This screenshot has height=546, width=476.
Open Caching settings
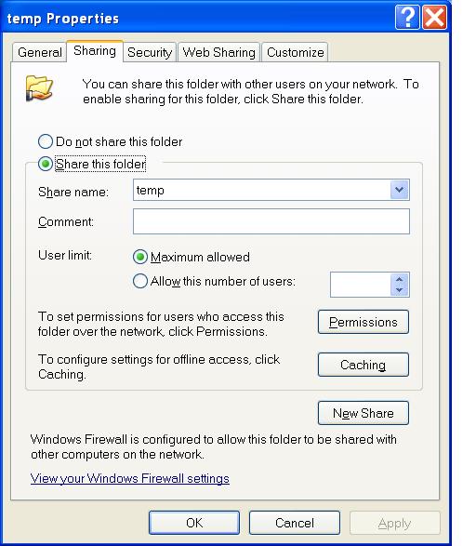click(x=364, y=365)
